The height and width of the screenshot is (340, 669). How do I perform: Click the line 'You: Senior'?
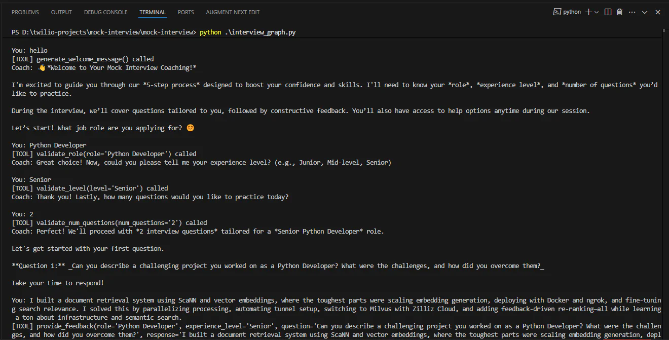click(31, 179)
